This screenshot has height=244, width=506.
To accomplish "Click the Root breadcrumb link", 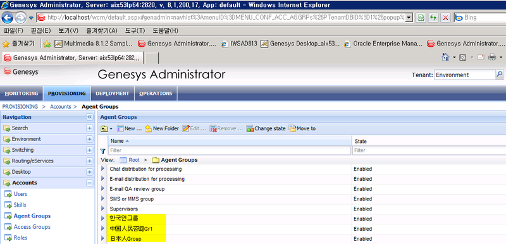I will (134, 160).
